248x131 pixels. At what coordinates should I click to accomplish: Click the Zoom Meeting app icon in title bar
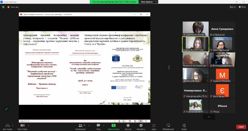(2, 2)
